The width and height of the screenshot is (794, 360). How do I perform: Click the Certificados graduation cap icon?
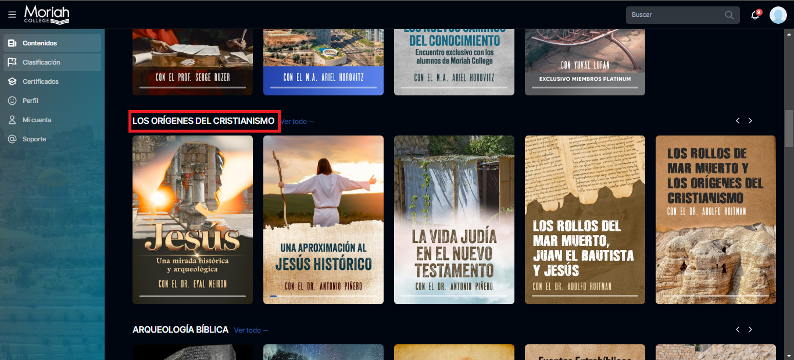[x=12, y=81]
